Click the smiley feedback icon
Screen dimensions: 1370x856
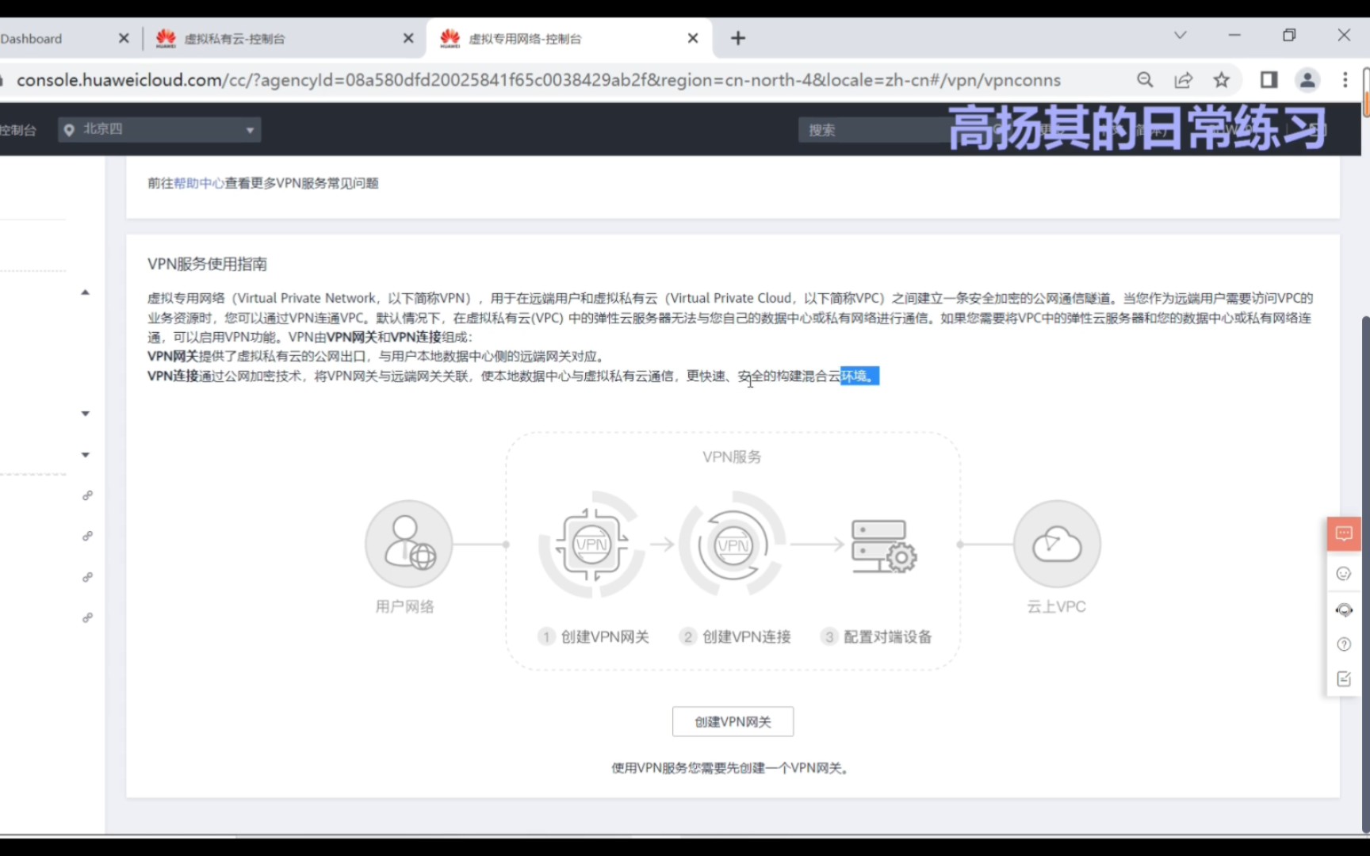(1344, 574)
